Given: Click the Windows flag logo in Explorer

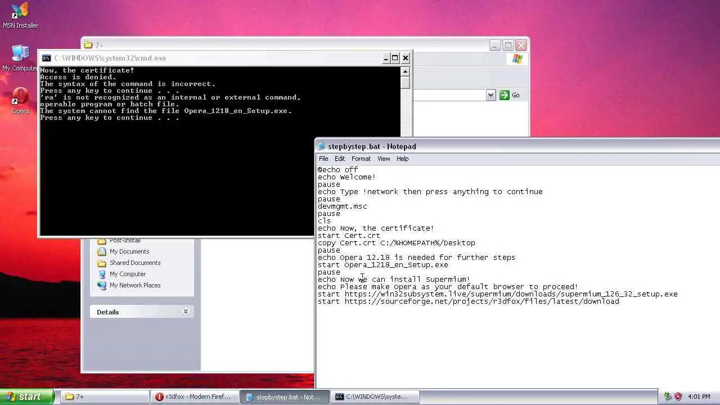Looking at the screenshot, I should [x=517, y=59].
